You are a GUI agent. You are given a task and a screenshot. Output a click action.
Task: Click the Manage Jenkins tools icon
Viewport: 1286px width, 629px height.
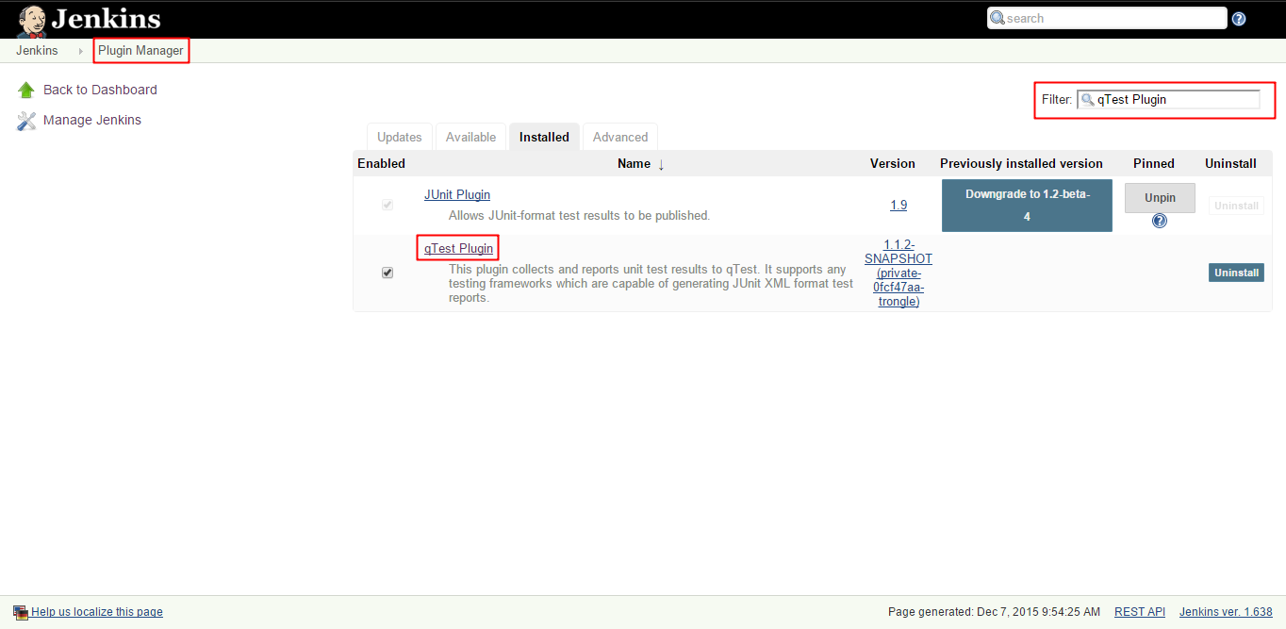[26, 121]
